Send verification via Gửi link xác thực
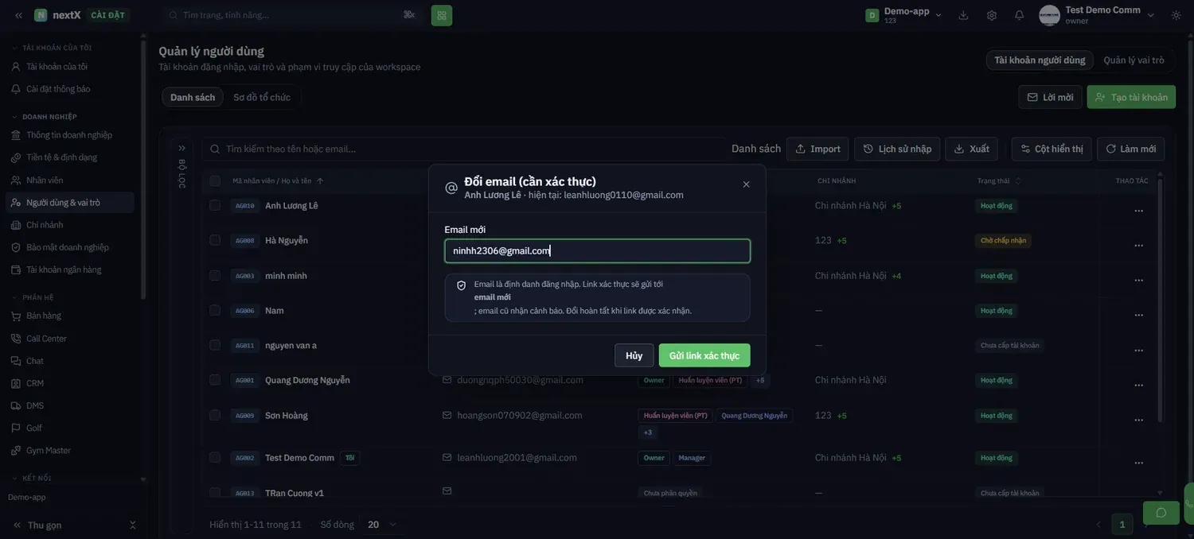1194x539 pixels. point(704,355)
